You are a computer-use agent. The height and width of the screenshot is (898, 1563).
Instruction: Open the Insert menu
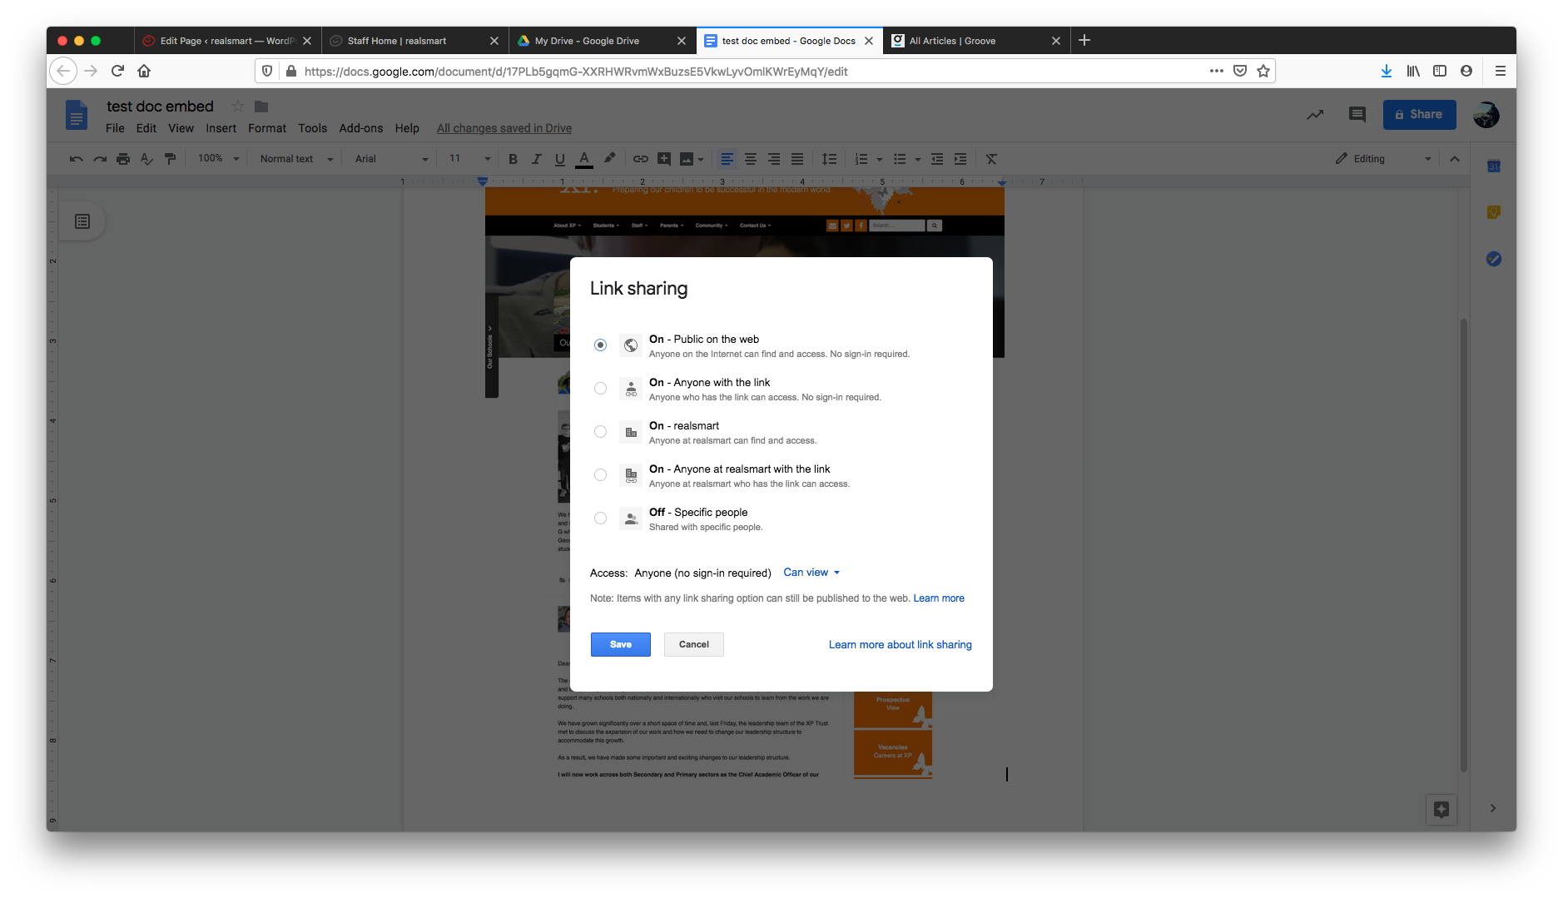tap(221, 128)
